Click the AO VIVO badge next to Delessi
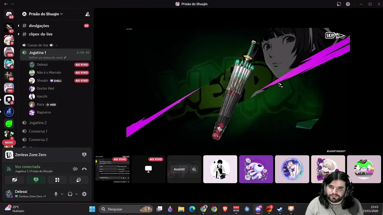383x215 pixels. [x=82, y=64]
